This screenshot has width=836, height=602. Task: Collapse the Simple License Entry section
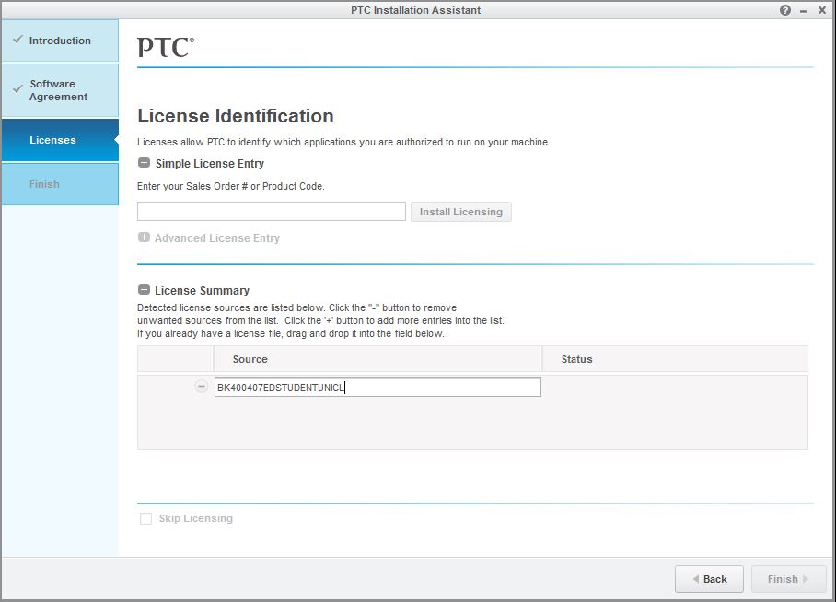(x=144, y=163)
